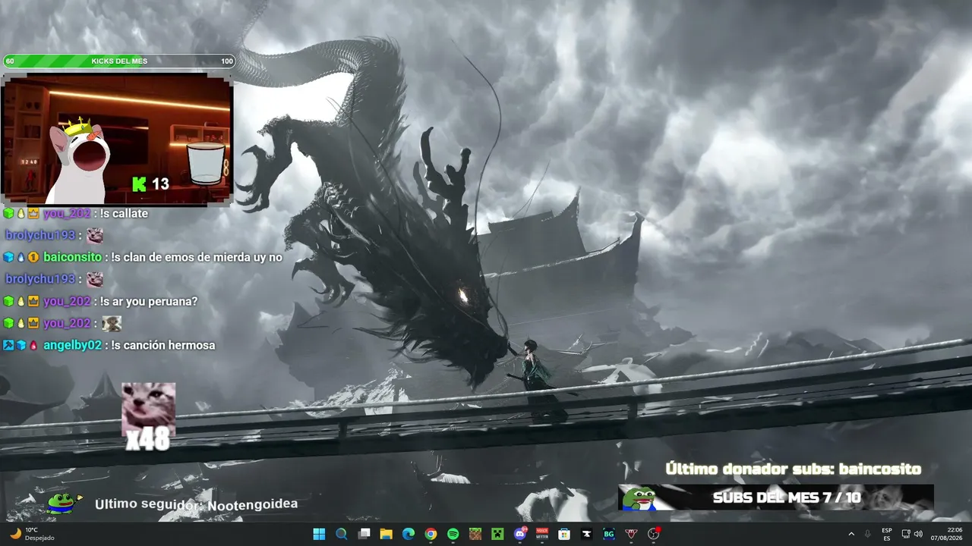Open Minecraft dirt-block launcher icon
The image size is (972, 546).
(x=475, y=534)
